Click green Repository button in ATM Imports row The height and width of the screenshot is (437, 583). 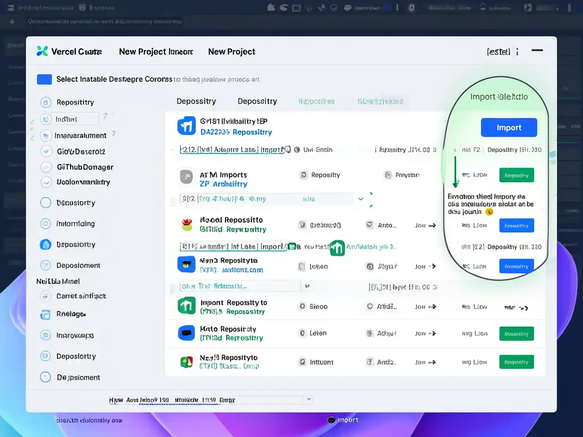click(516, 175)
